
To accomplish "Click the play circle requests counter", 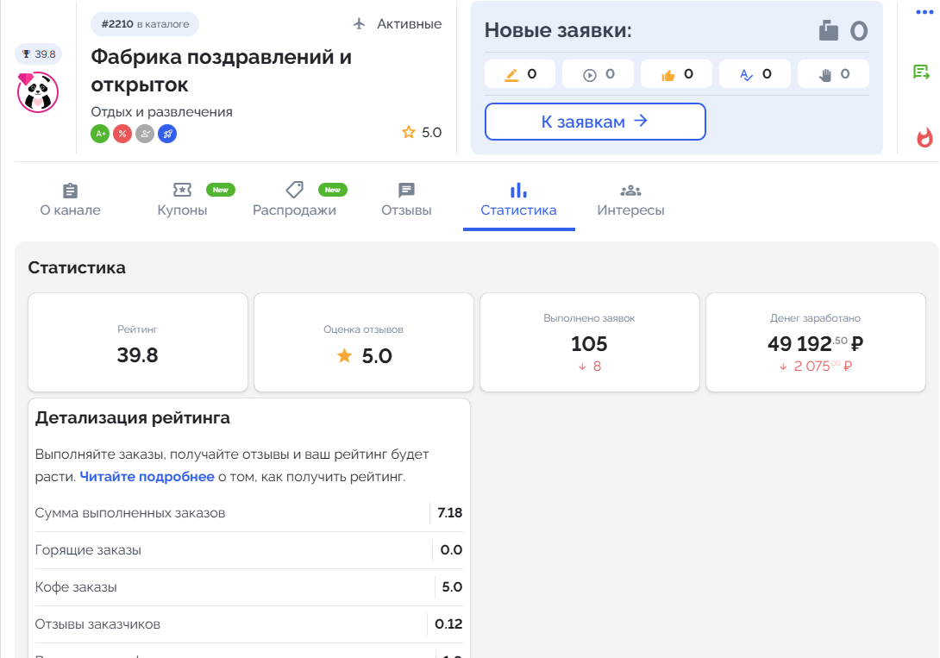I will click(598, 74).
